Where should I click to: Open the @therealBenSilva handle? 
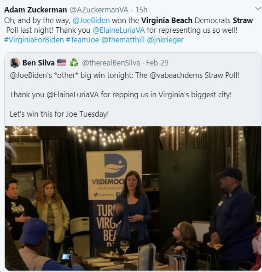coord(111,63)
